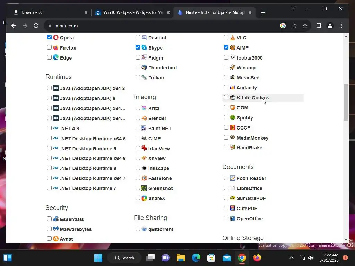Open Chrome tab search chevron
The height and width of the screenshot is (266, 355).
[x=293, y=9]
